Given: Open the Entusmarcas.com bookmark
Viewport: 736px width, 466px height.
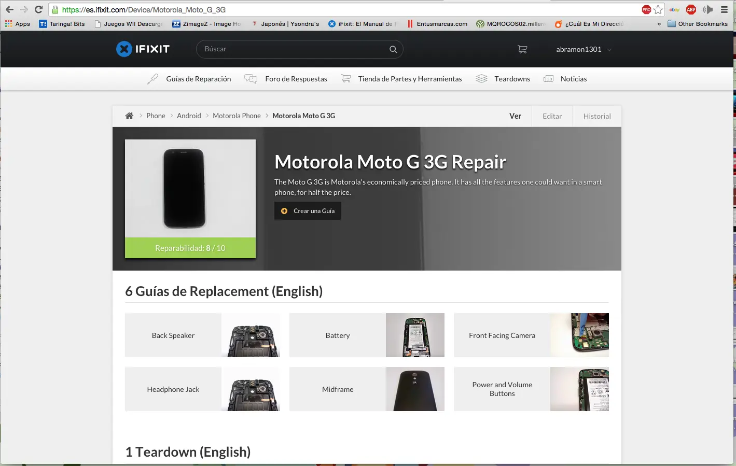Looking at the screenshot, I should [437, 24].
